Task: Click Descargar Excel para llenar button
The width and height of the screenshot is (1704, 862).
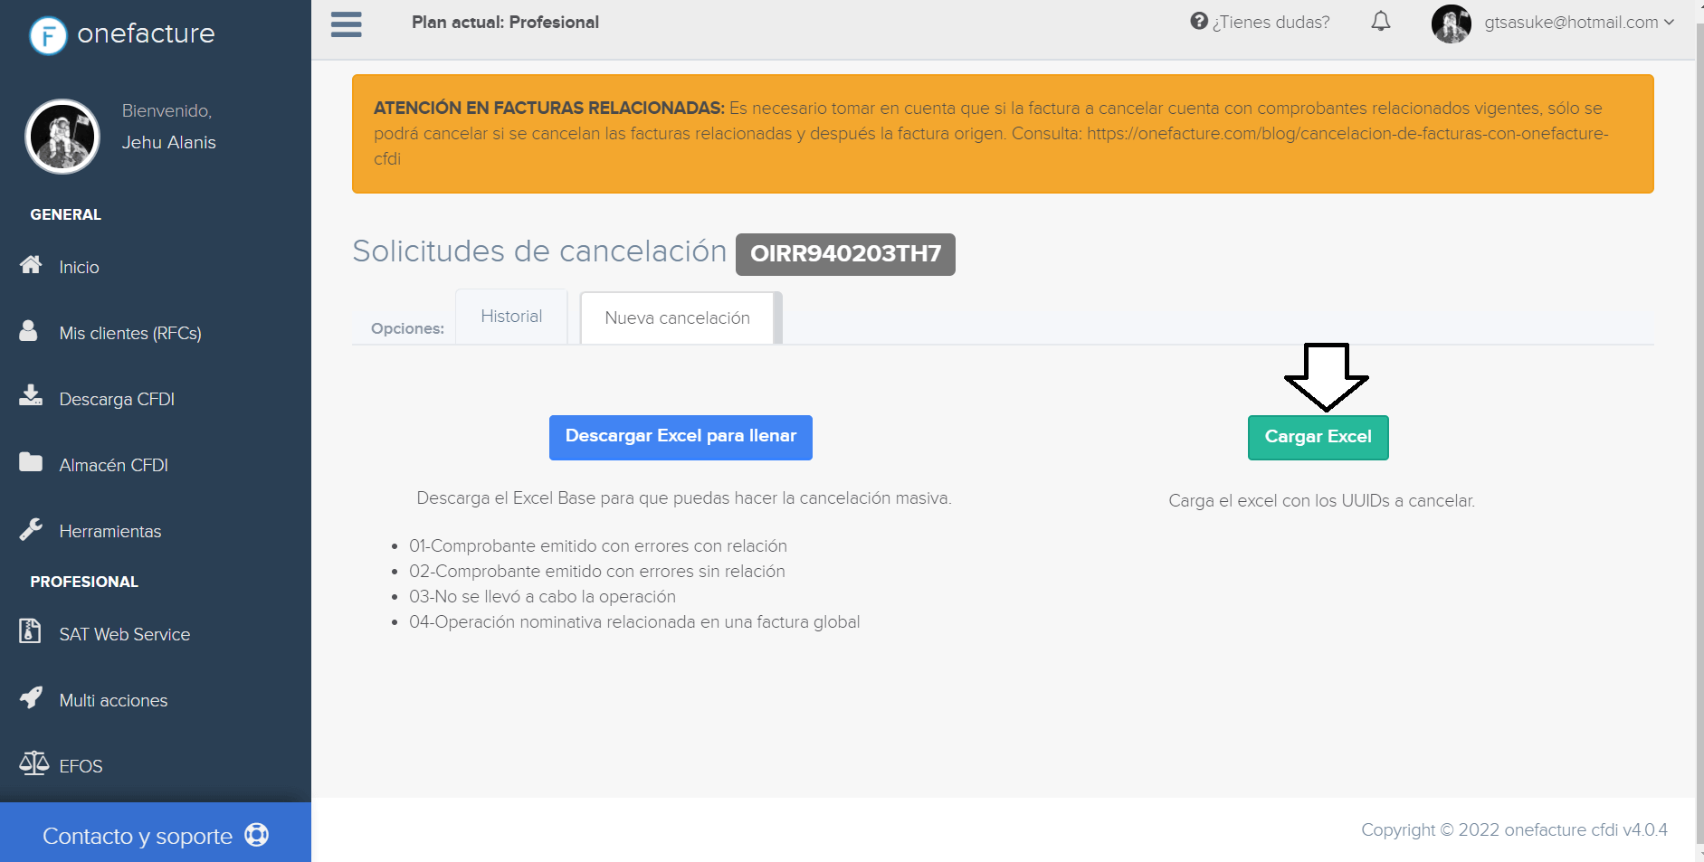Action: click(x=680, y=437)
